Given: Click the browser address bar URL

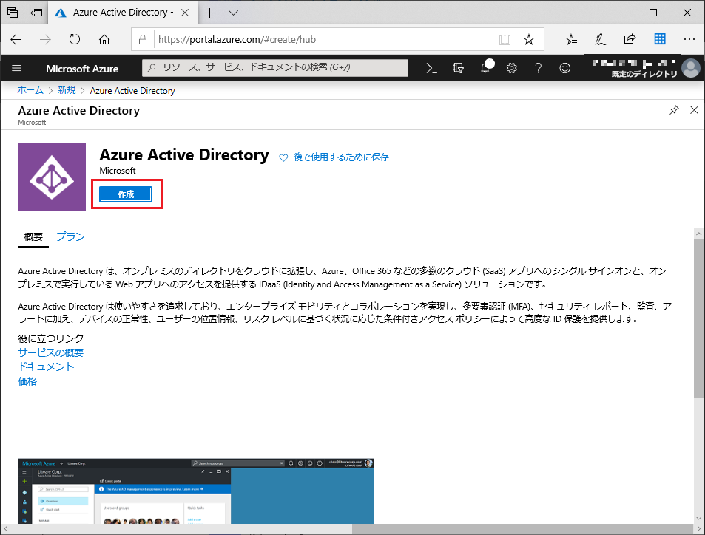Looking at the screenshot, I should click(237, 39).
